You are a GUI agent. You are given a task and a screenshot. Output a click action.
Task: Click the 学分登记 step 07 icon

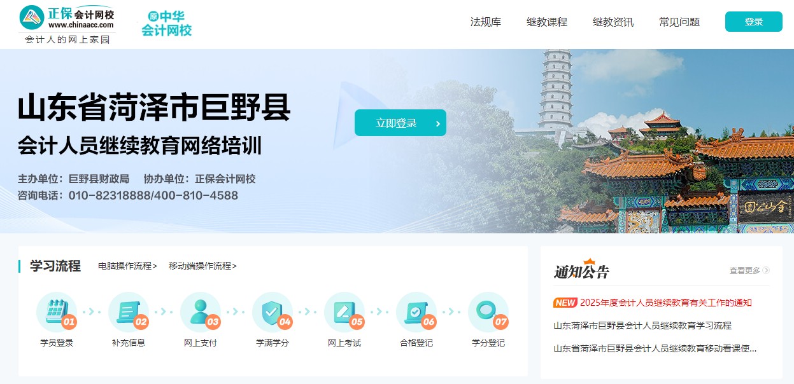488,312
